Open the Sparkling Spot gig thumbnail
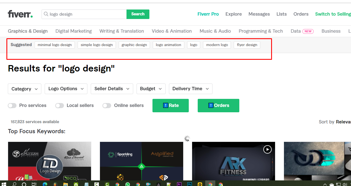351x186 pixels. [x=142, y=161]
